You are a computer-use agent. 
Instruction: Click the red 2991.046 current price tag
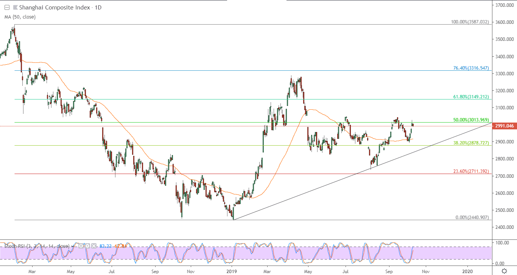tap(504, 126)
